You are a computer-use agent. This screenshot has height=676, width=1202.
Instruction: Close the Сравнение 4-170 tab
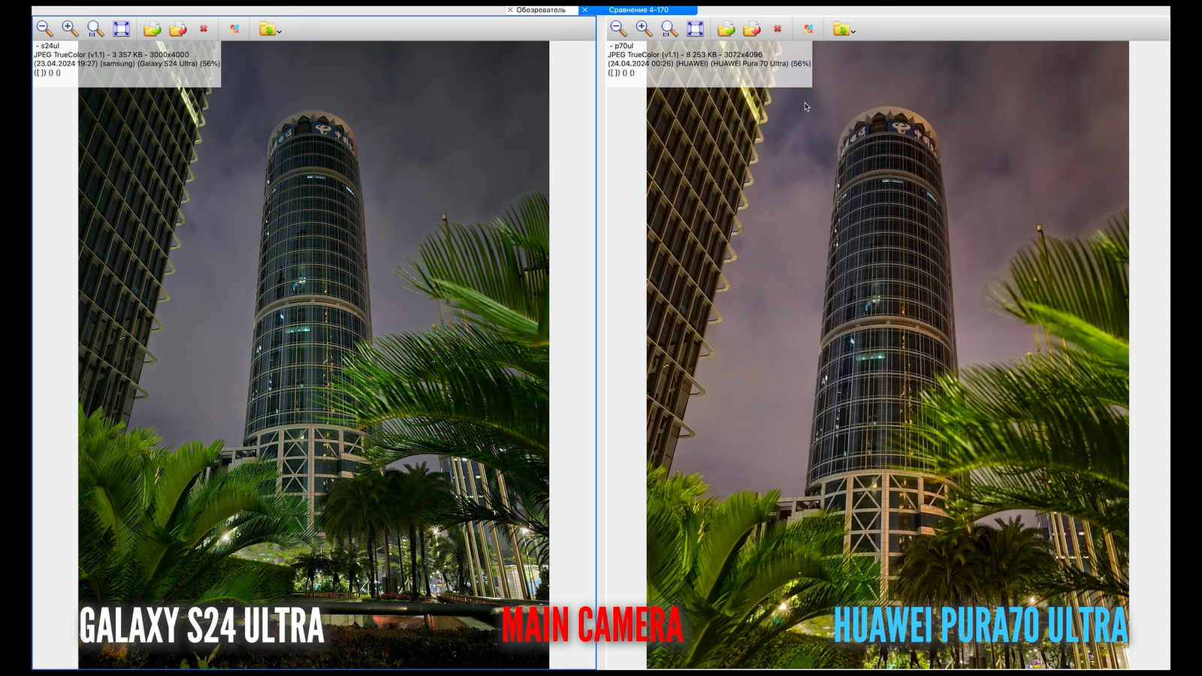(585, 10)
